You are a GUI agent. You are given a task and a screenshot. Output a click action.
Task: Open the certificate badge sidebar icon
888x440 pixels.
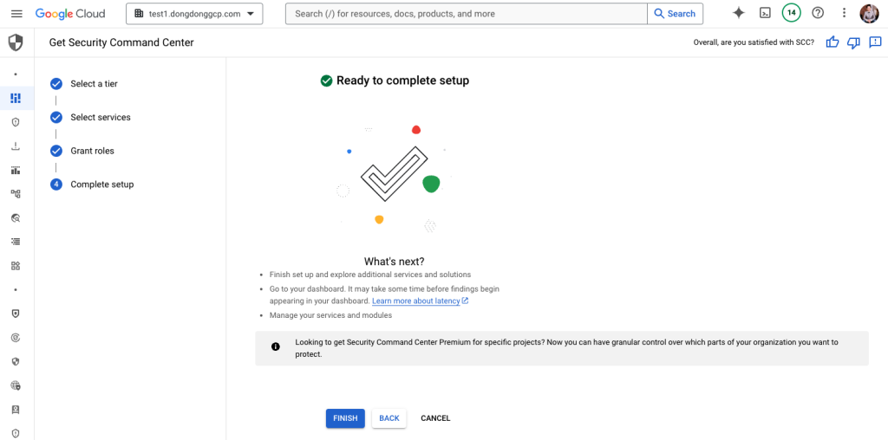(x=16, y=410)
